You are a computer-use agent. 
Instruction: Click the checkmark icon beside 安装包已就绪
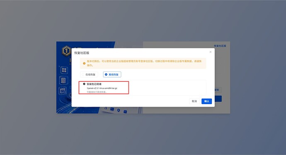(x=84, y=84)
